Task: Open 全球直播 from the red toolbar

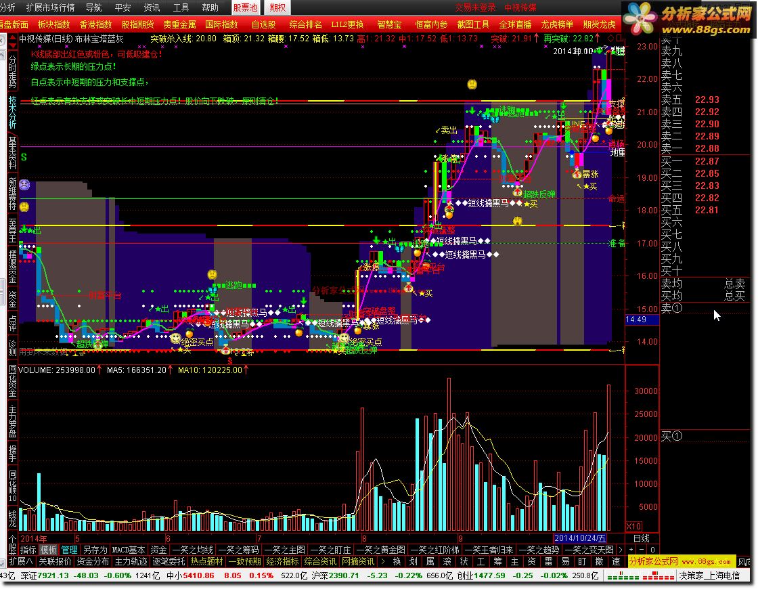Action: [515, 24]
